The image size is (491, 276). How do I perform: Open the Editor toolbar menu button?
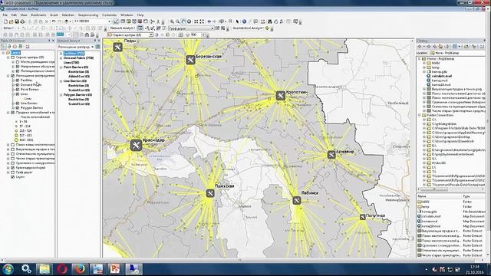pos(8,28)
